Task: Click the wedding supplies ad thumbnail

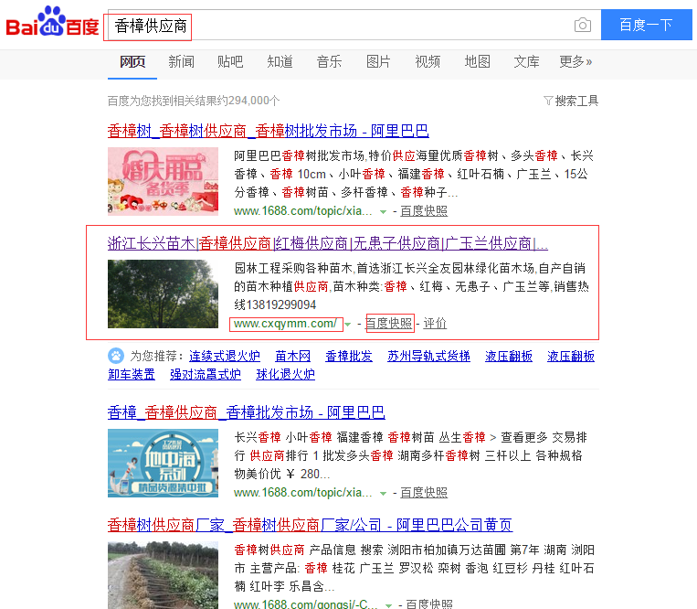Action: coord(163,180)
